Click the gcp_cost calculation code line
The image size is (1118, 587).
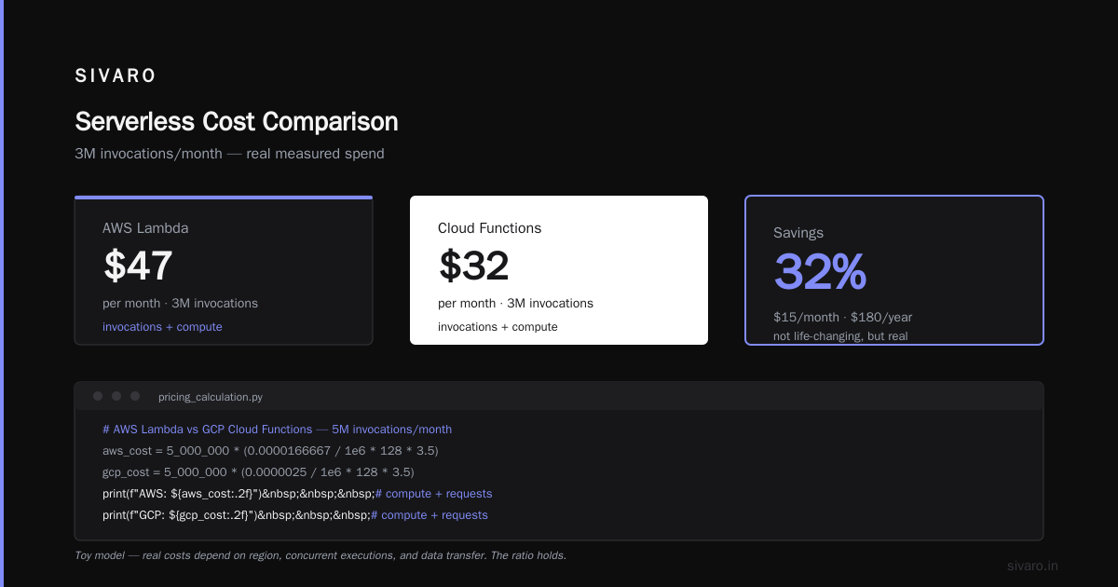(258, 472)
